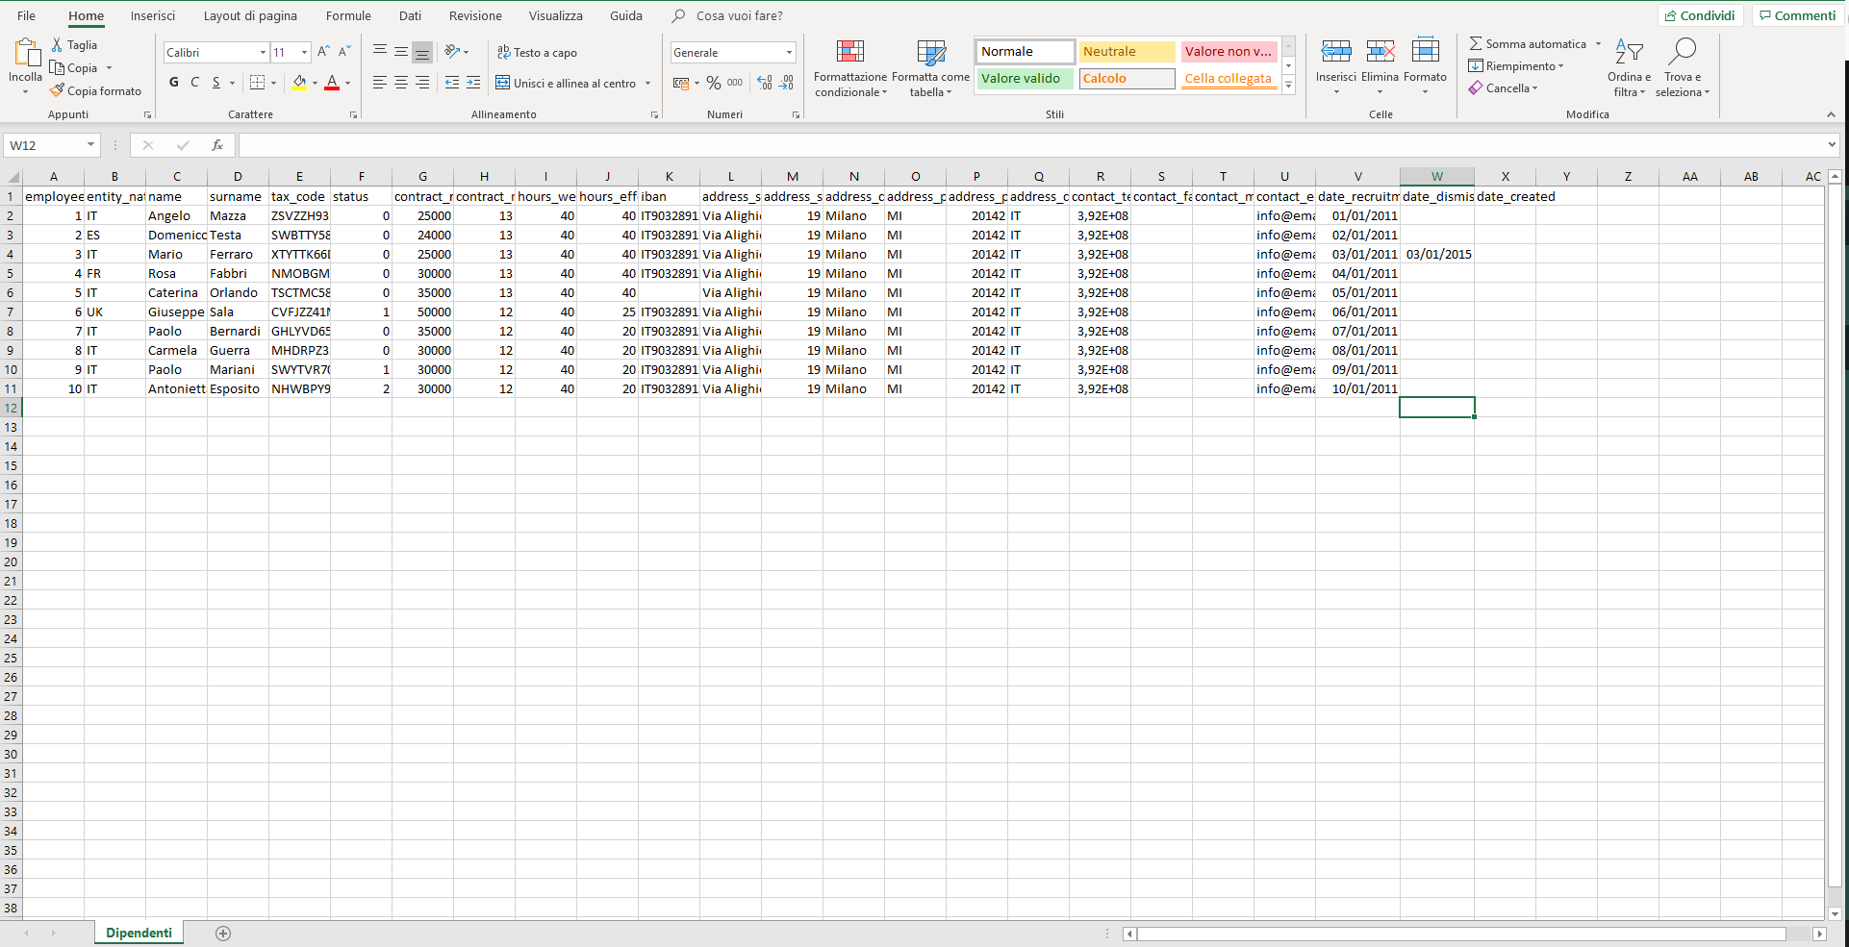Screen dimensions: 1849x947
Task: Open the Formule ribbon tab
Action: click(348, 16)
